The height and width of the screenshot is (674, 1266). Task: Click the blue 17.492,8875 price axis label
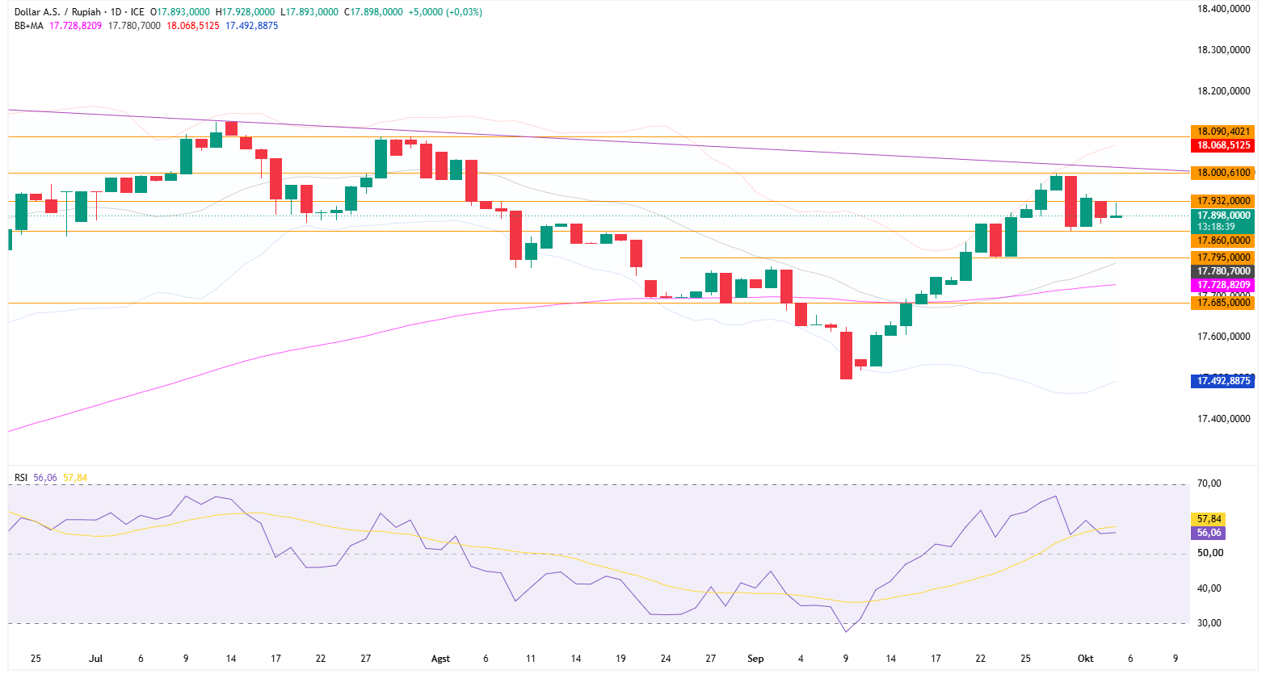[1223, 381]
